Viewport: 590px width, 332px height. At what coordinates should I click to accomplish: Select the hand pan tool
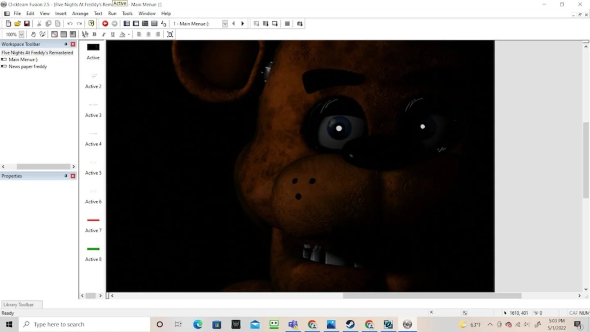point(33,34)
